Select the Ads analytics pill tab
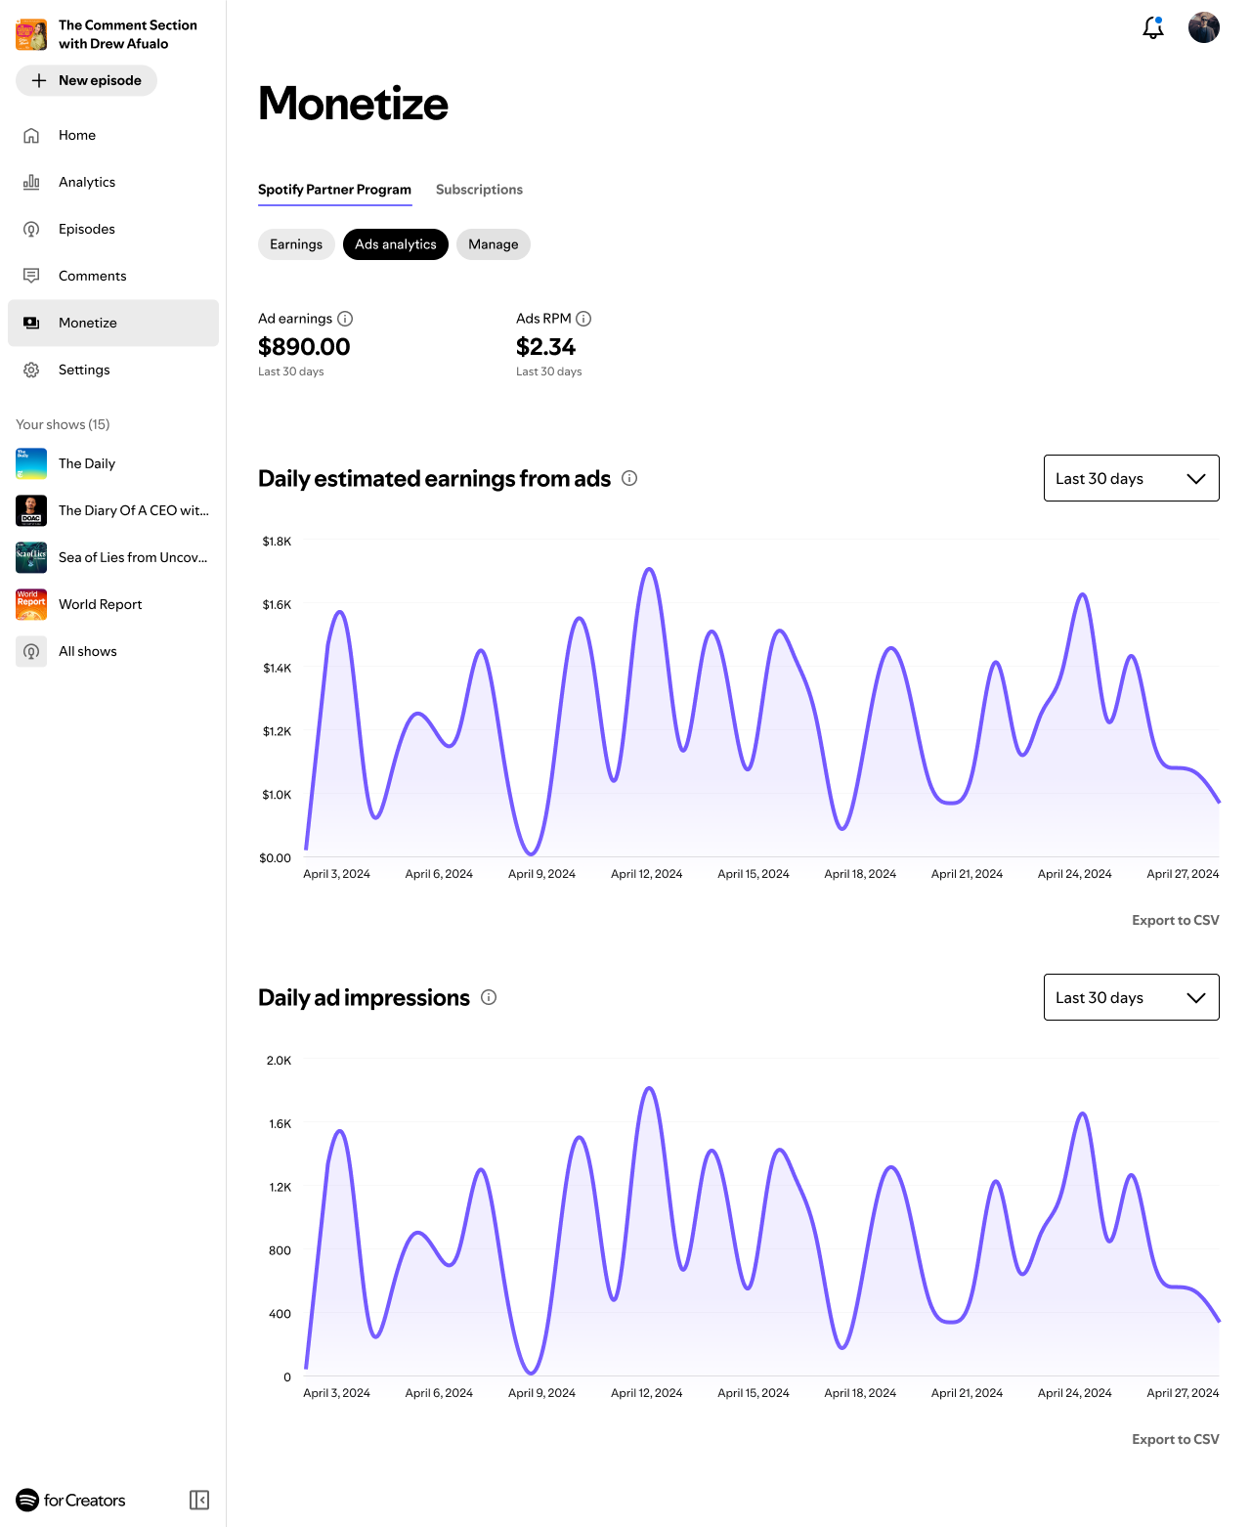 396,244
